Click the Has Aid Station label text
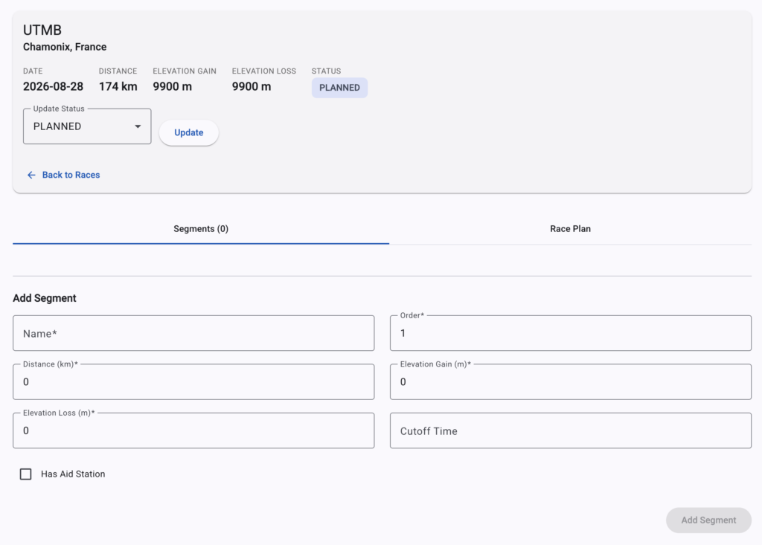 [x=73, y=474]
